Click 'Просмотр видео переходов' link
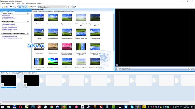195x109 pixels. [x=9, y=28]
